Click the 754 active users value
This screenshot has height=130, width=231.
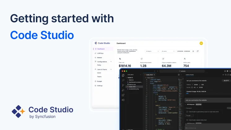(186, 66)
